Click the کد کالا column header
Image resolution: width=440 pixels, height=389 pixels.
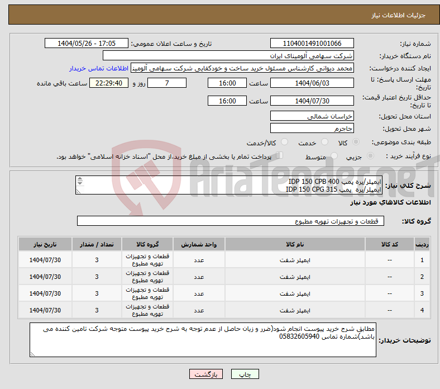390,244
